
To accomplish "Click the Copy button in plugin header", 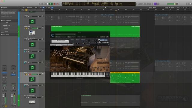I will [x=69, y=37].
